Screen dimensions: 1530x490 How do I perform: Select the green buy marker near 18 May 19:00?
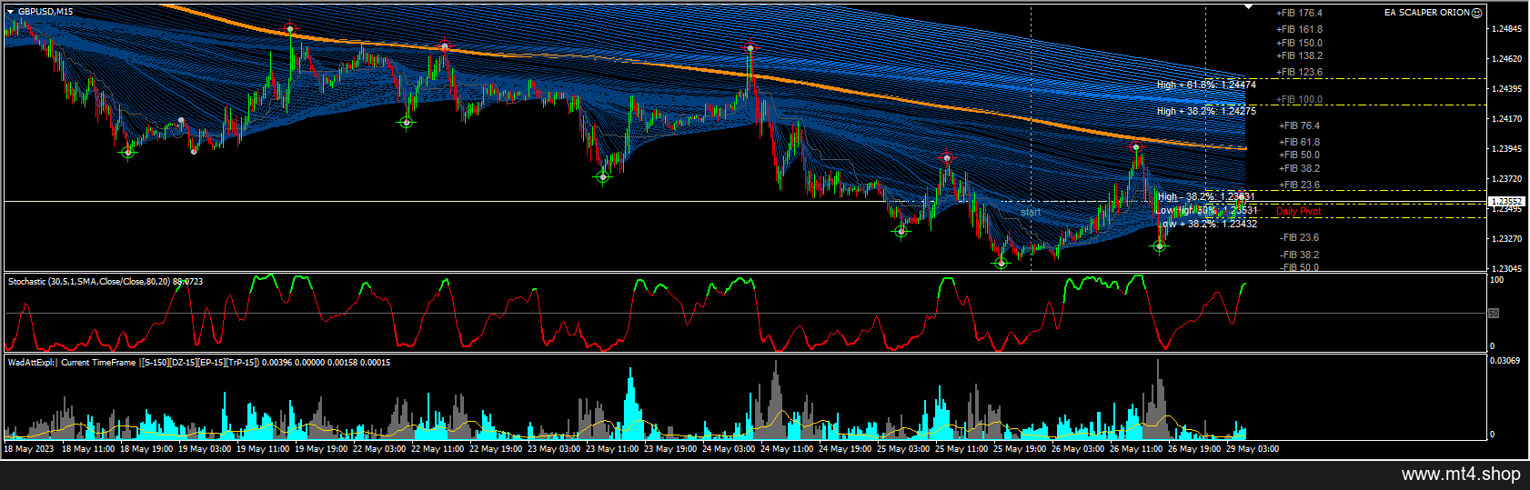[127, 152]
